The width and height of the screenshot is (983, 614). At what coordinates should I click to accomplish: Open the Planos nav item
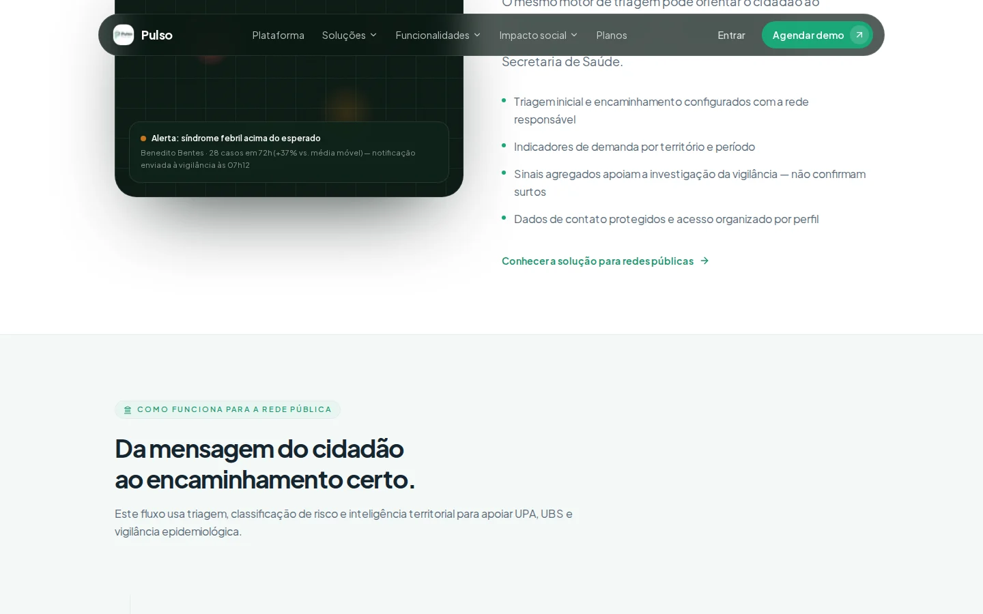[612, 35]
